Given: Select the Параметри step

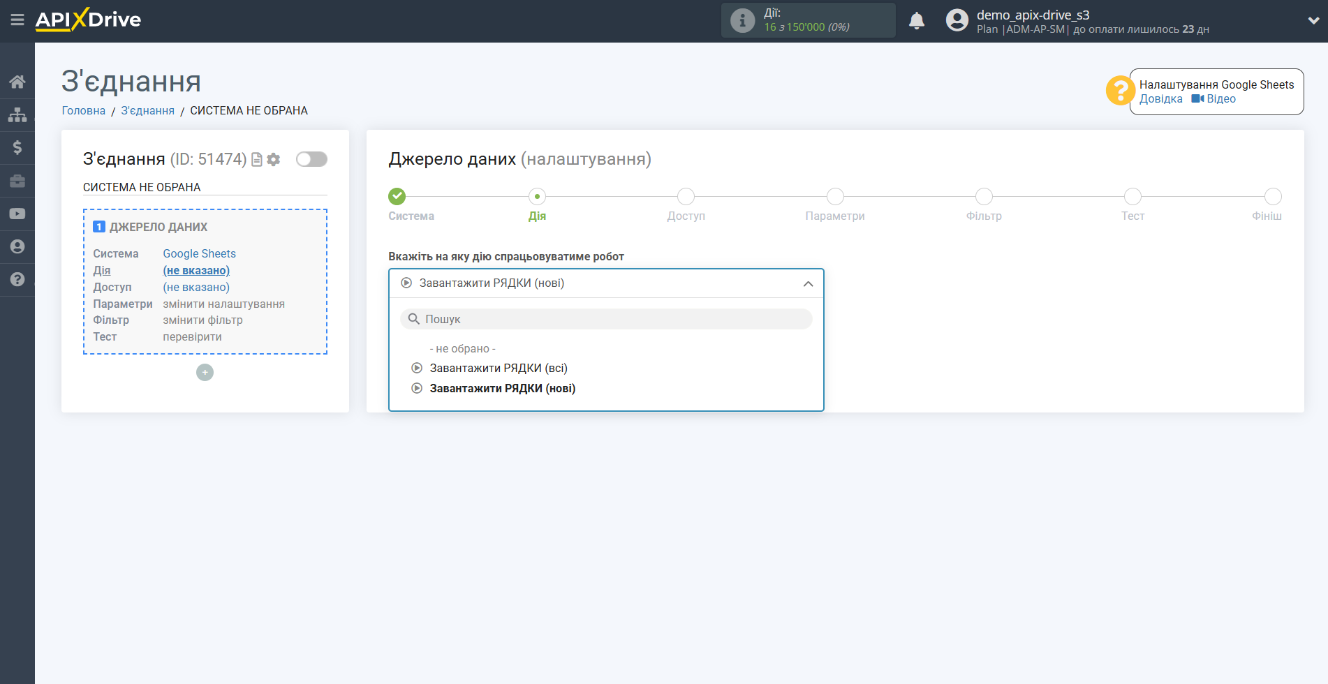Looking at the screenshot, I should click(835, 197).
